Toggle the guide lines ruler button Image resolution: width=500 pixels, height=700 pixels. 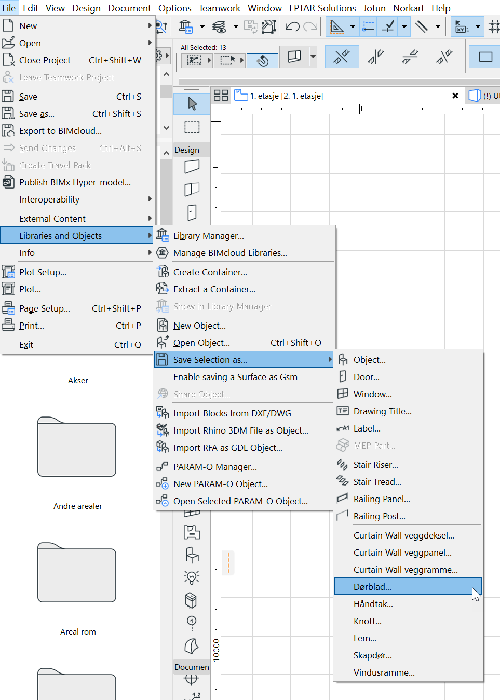337,26
